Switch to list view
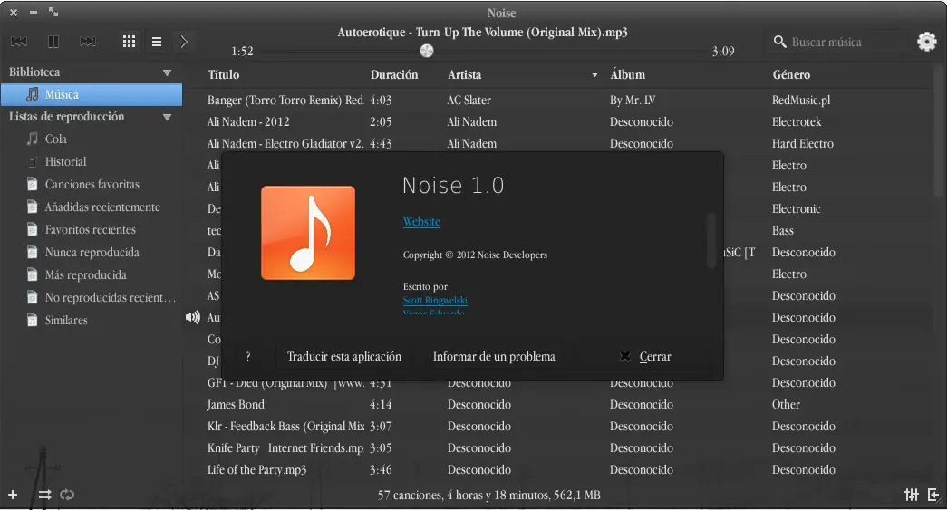Viewport: 947px width, 510px height. click(157, 42)
